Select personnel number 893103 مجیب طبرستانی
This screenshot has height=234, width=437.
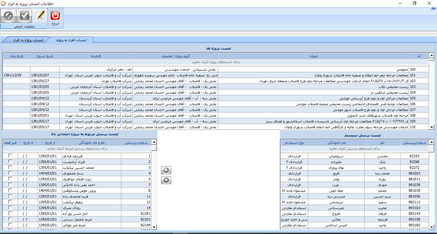coord(354,208)
